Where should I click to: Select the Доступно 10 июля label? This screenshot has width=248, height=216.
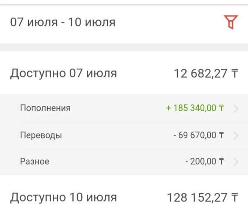click(64, 197)
